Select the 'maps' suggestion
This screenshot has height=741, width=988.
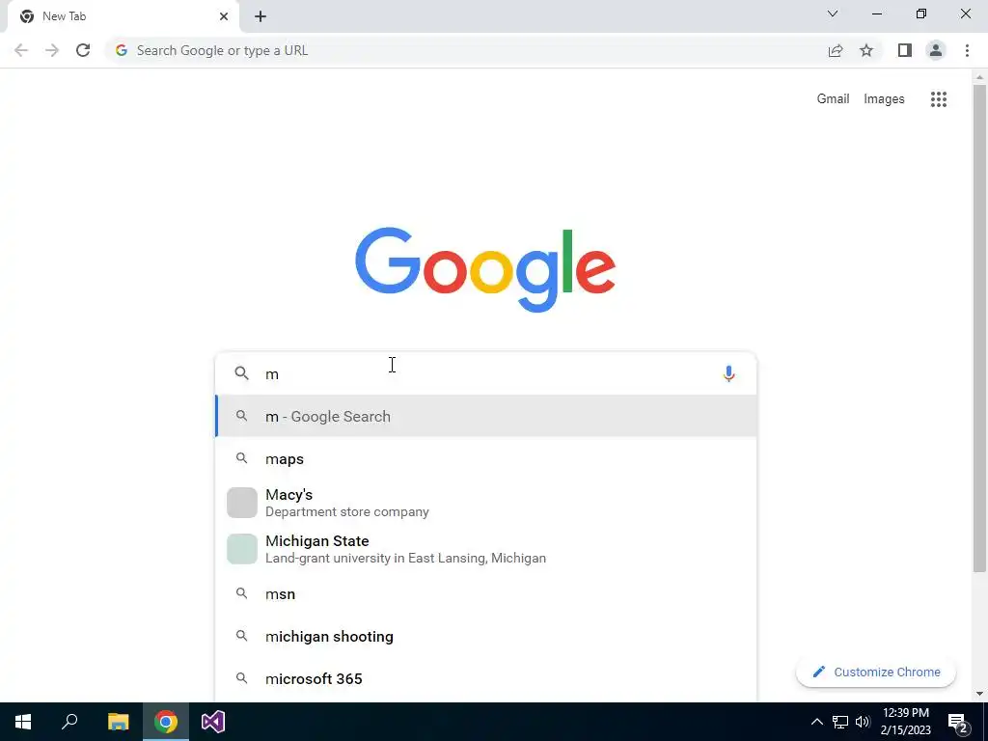point(485,458)
